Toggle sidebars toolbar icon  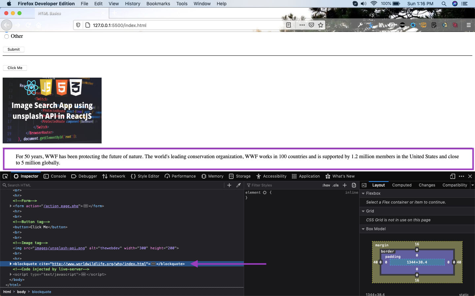(392, 25)
